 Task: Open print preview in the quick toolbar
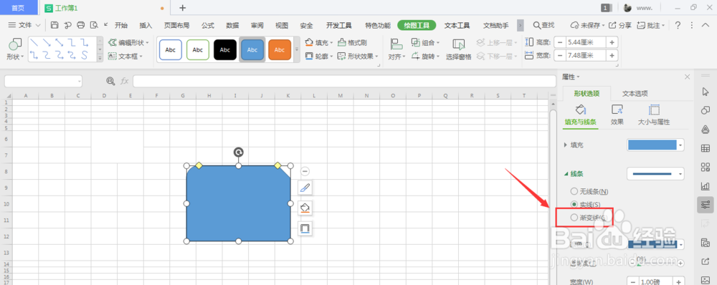point(94,25)
